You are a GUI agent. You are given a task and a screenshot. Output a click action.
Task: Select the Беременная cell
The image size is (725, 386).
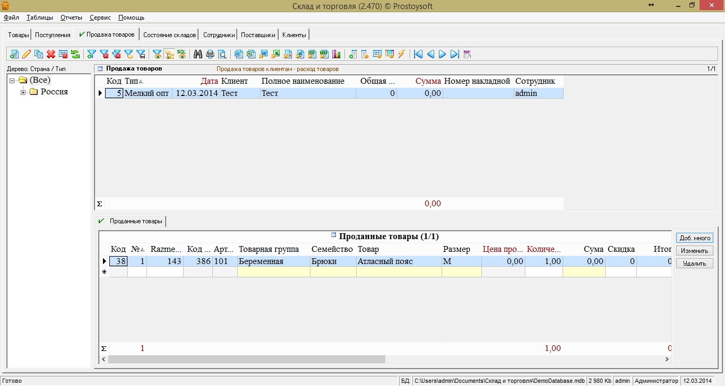(273, 261)
